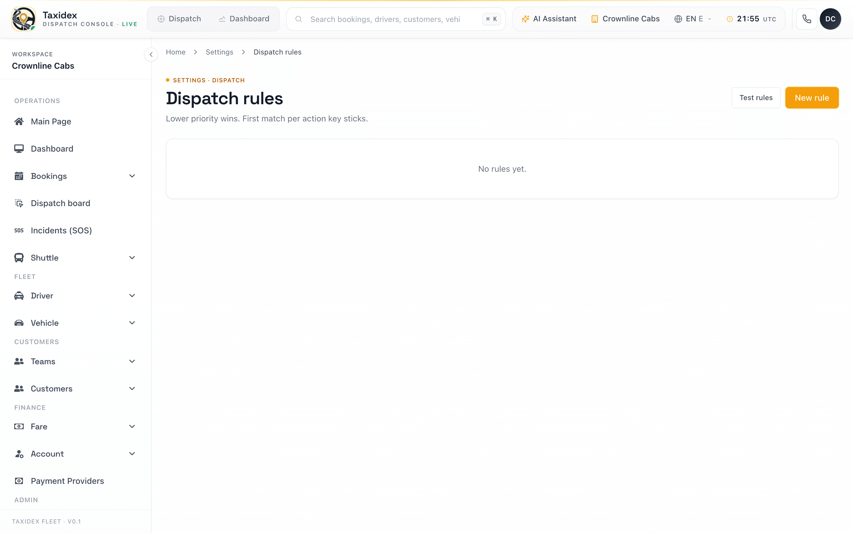This screenshot has height=533, width=853.
Task: Click the Shuttle bus icon
Action: pyautogui.click(x=19, y=258)
